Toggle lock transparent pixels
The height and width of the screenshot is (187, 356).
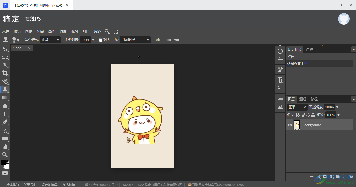click(x=298, y=115)
